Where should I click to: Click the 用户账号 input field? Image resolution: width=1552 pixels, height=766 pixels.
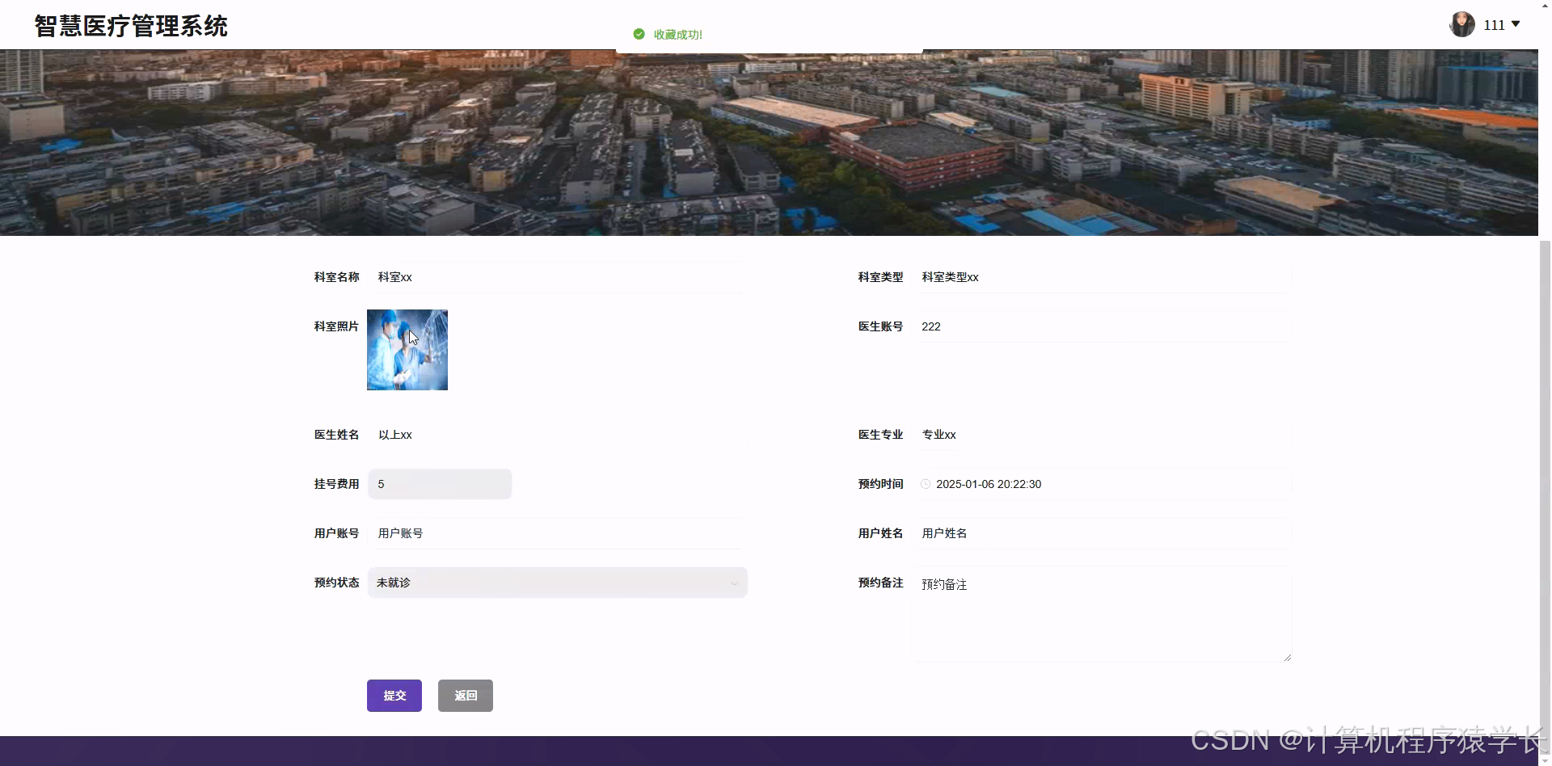coord(557,533)
